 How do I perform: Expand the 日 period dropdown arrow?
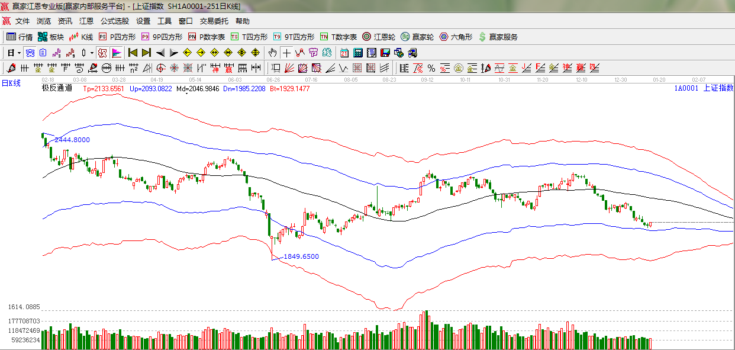19,53
